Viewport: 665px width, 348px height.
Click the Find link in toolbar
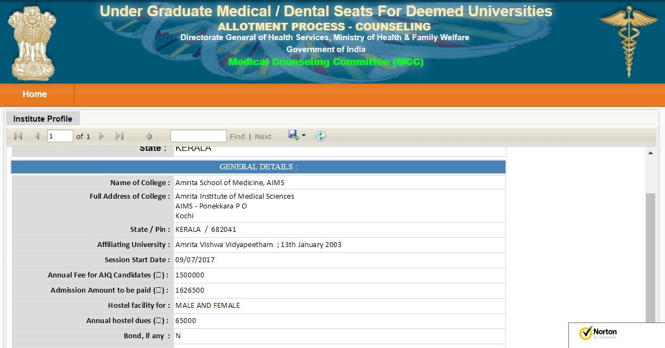237,136
